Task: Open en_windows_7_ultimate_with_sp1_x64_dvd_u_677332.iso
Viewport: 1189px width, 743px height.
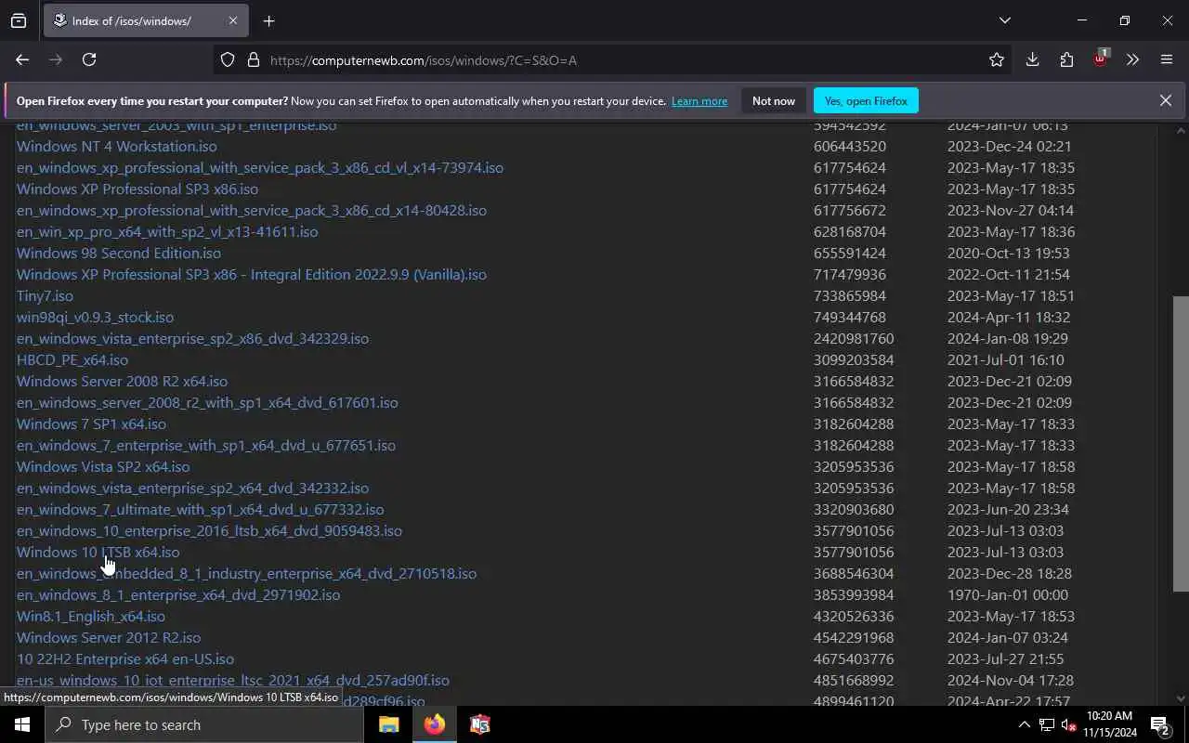Action: (x=200, y=509)
